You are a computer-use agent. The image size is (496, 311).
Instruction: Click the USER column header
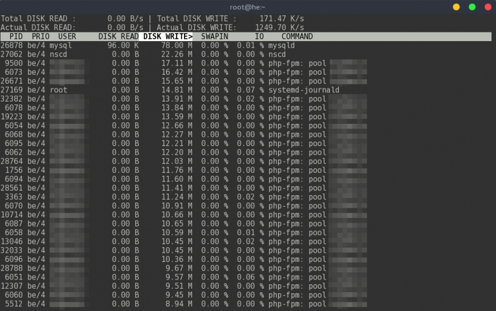(67, 37)
